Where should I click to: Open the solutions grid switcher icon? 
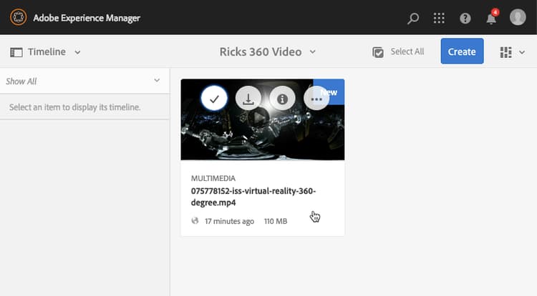click(x=439, y=18)
